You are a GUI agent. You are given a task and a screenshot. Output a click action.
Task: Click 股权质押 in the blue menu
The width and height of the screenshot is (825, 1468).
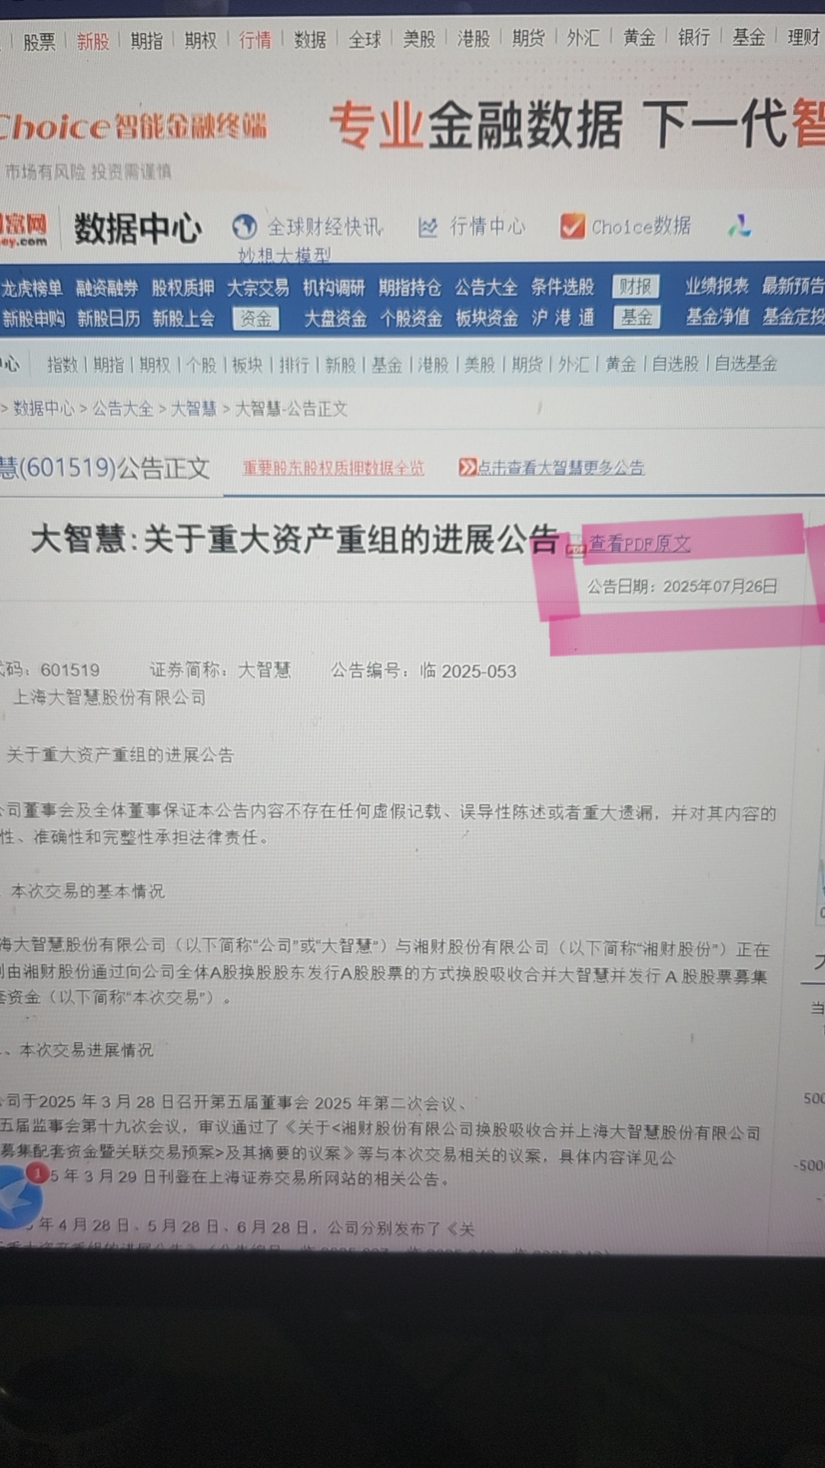183,288
